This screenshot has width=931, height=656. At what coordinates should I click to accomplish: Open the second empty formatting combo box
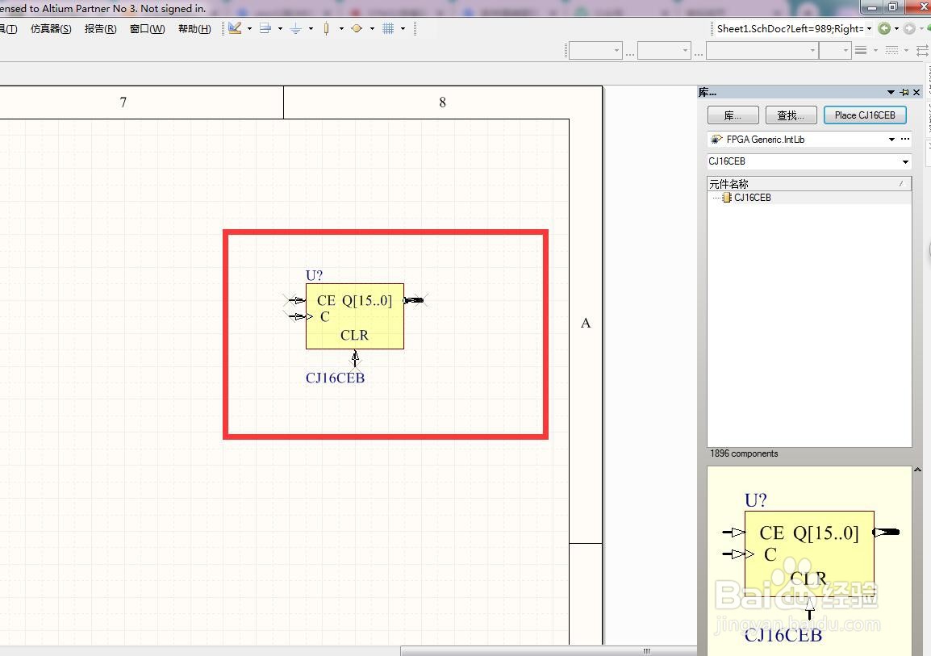pyautogui.click(x=664, y=51)
